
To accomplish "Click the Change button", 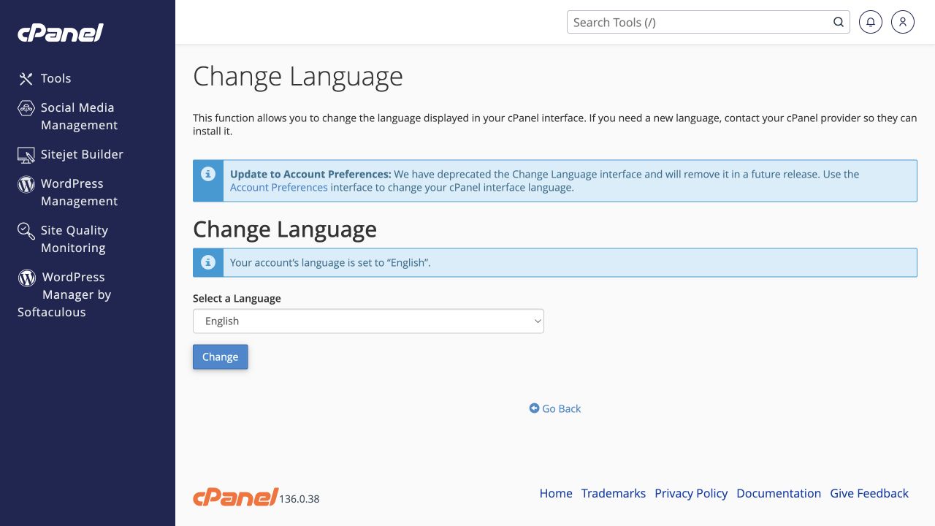I will point(220,357).
